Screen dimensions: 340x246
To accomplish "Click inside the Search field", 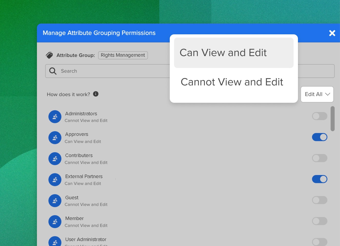I will (128, 71).
